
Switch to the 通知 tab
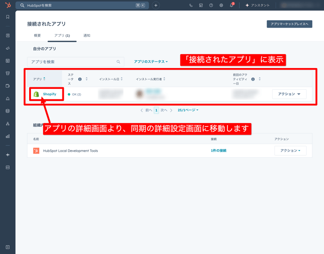tap(87, 36)
